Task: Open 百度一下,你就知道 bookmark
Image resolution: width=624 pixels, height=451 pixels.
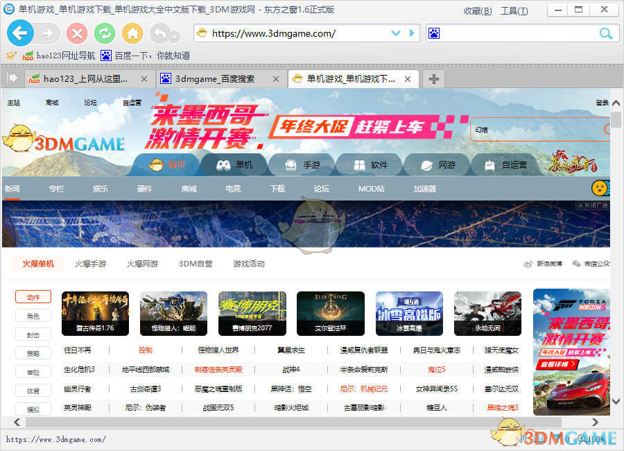Action: (x=146, y=56)
